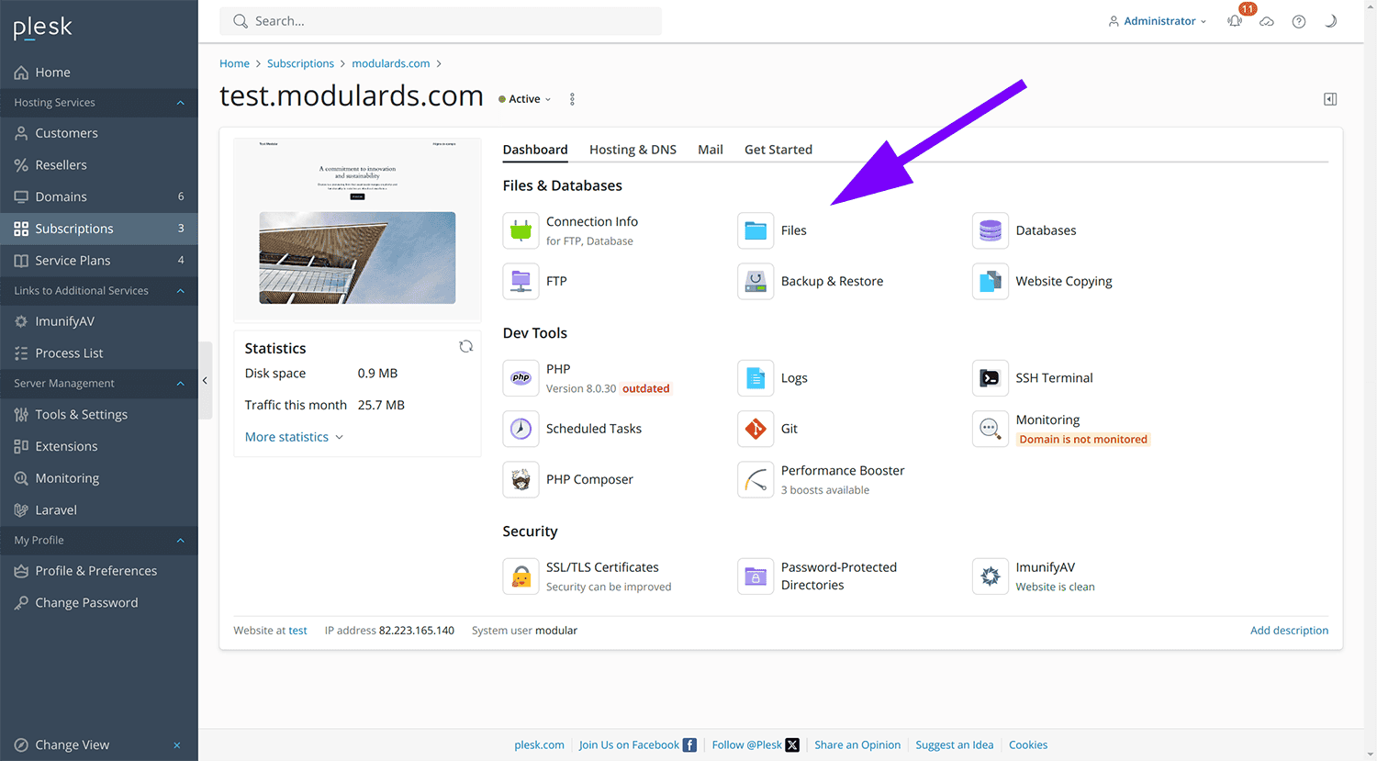Collapse the My Profile section

[x=180, y=541]
